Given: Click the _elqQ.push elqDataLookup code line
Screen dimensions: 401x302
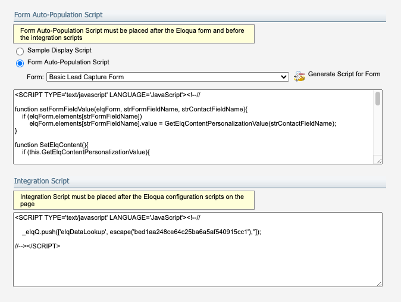Looking at the screenshot, I should [x=142, y=232].
